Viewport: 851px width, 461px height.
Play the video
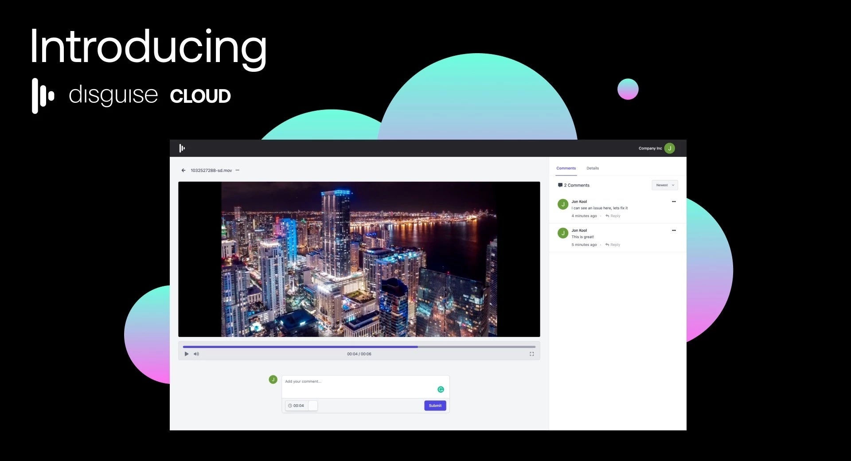[x=187, y=354]
